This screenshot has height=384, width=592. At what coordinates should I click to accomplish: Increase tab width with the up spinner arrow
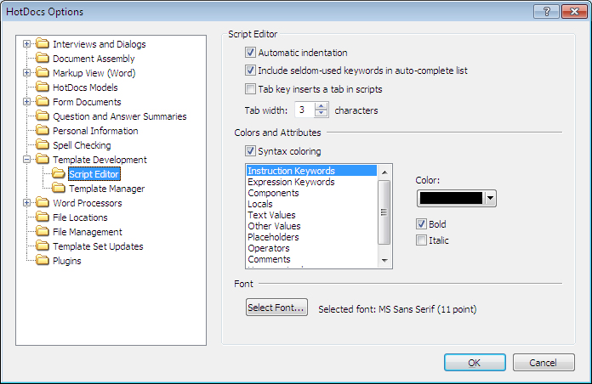tap(321, 106)
